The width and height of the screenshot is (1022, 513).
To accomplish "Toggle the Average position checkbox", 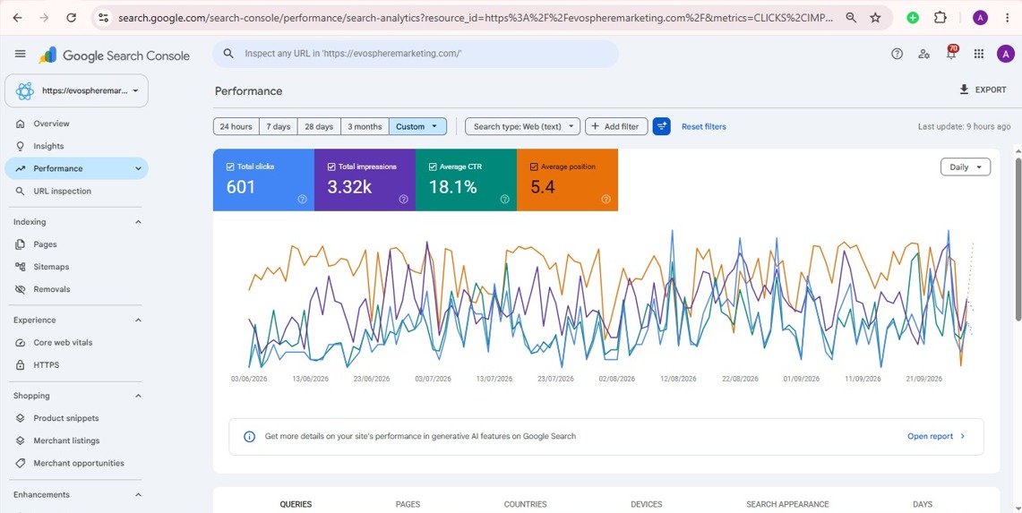I will 534,167.
